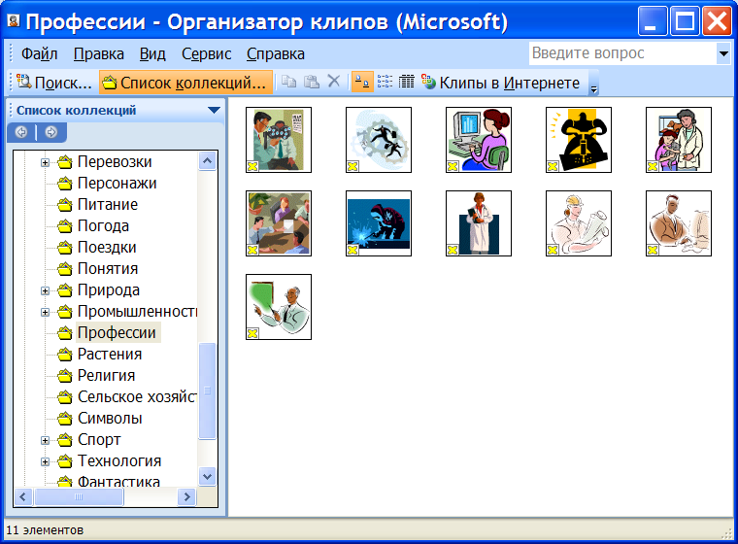Select the office meeting clip
Viewport: 738px width, 544px height.
(279, 223)
